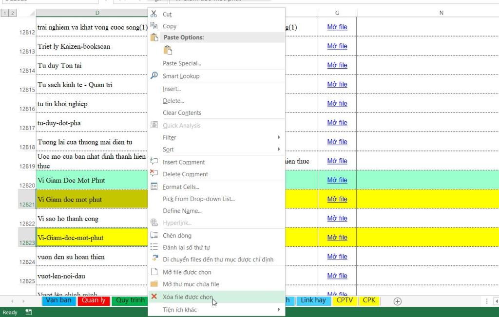Click the Format Cells icon
Image resolution: width=499 pixels, height=317 pixels.
point(154,186)
